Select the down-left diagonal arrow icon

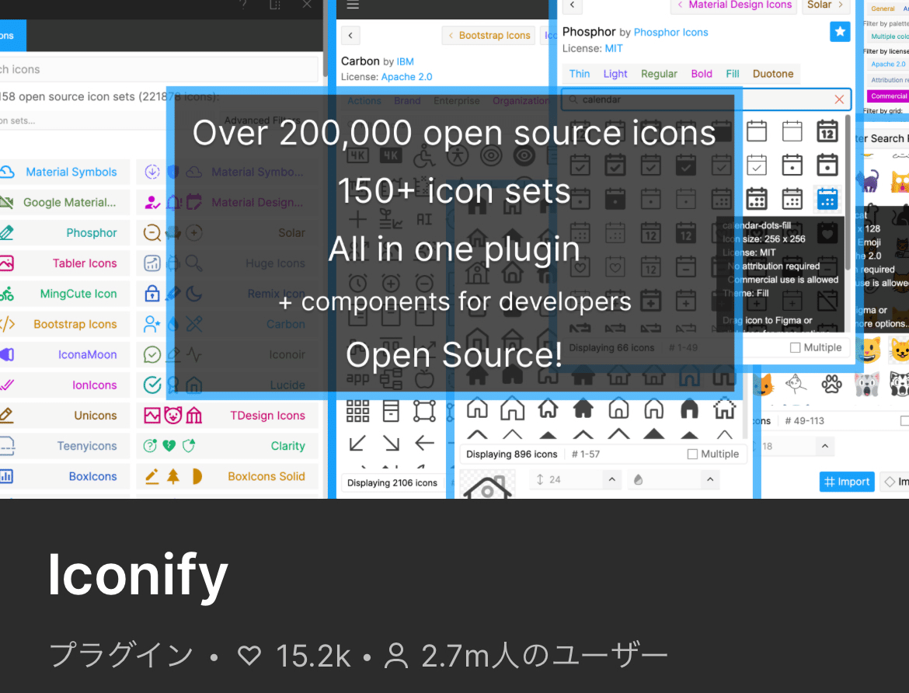click(x=357, y=444)
